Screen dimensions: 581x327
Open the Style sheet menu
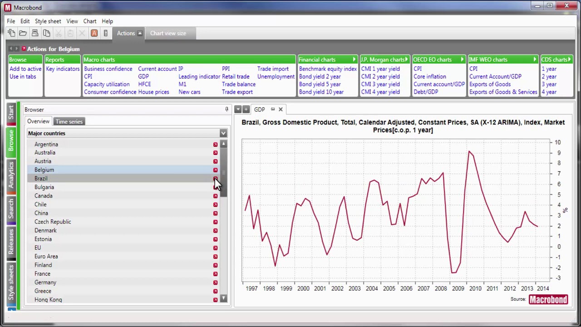click(48, 21)
